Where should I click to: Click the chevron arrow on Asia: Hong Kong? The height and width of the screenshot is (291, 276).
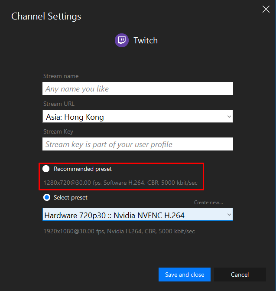(x=229, y=117)
